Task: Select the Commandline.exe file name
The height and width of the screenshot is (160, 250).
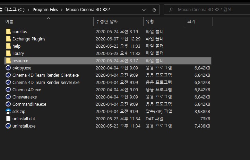Action: (x=29, y=104)
